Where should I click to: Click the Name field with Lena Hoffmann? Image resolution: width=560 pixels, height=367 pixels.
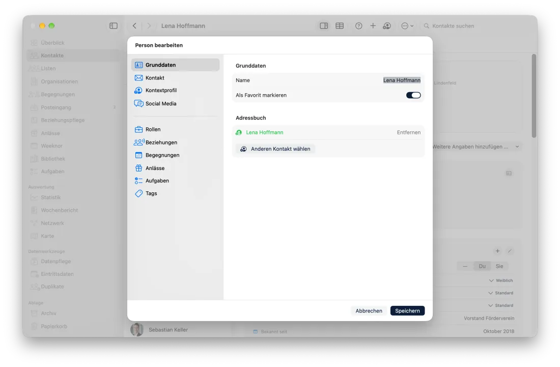[x=328, y=80]
